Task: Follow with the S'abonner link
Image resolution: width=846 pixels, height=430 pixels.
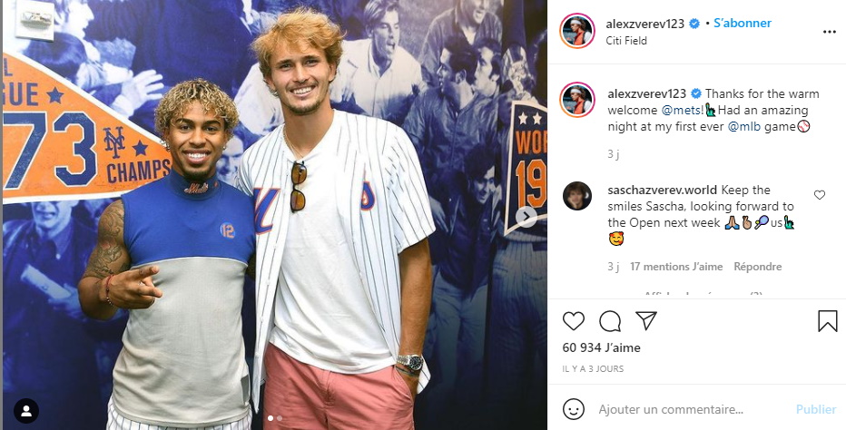Action: [x=743, y=24]
